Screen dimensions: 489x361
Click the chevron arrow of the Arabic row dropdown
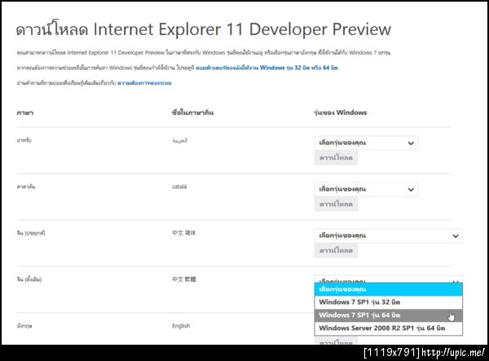coord(411,143)
